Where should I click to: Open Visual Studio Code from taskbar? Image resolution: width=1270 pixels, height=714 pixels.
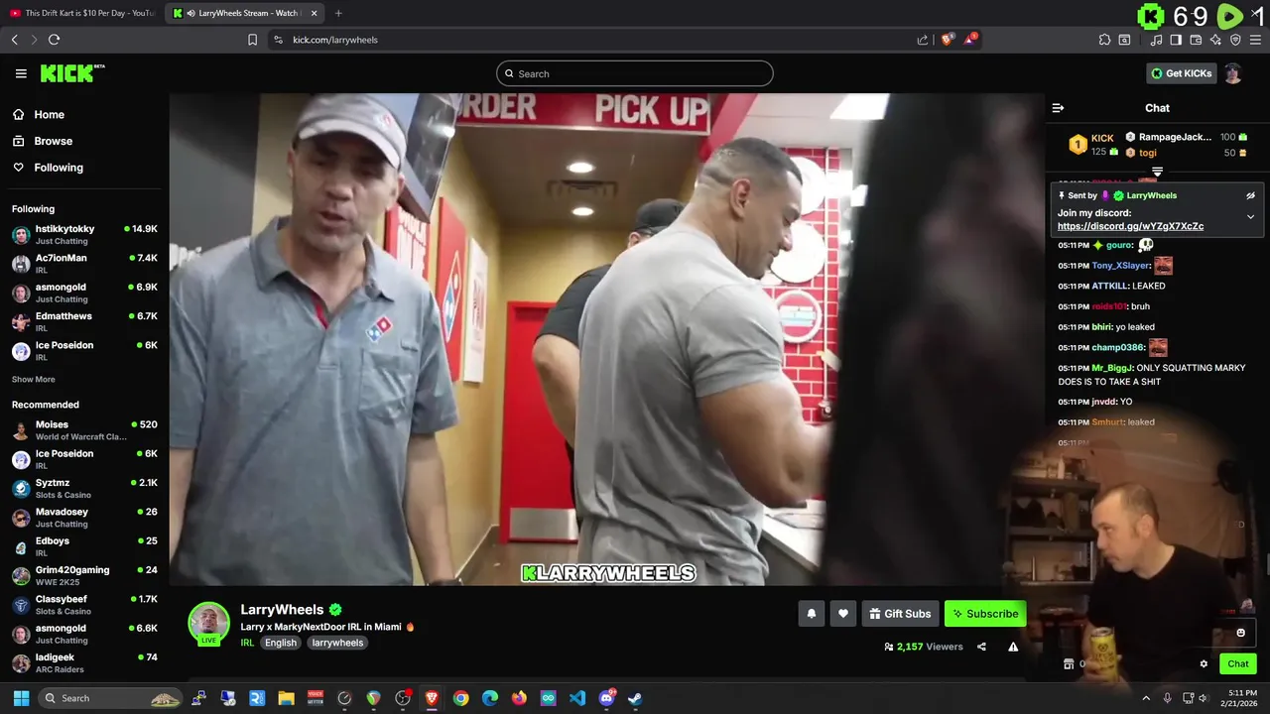(577, 698)
